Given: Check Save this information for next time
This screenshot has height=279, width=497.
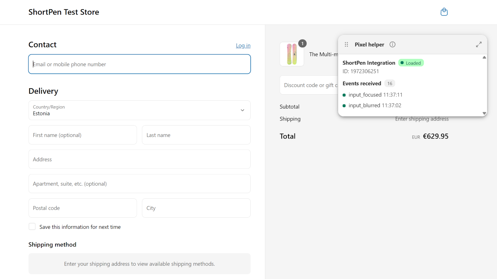Looking at the screenshot, I should pos(32,227).
